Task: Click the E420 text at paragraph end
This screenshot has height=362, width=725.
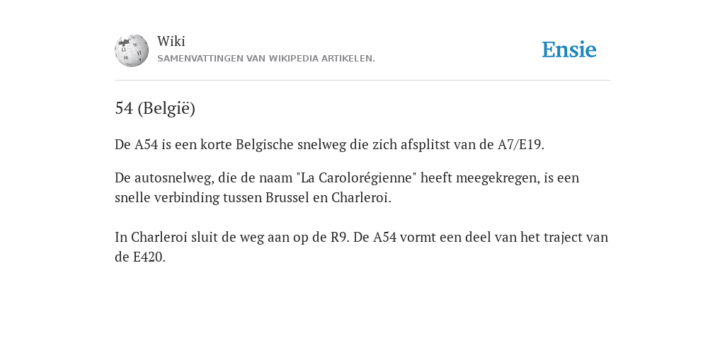Action: pos(148,257)
